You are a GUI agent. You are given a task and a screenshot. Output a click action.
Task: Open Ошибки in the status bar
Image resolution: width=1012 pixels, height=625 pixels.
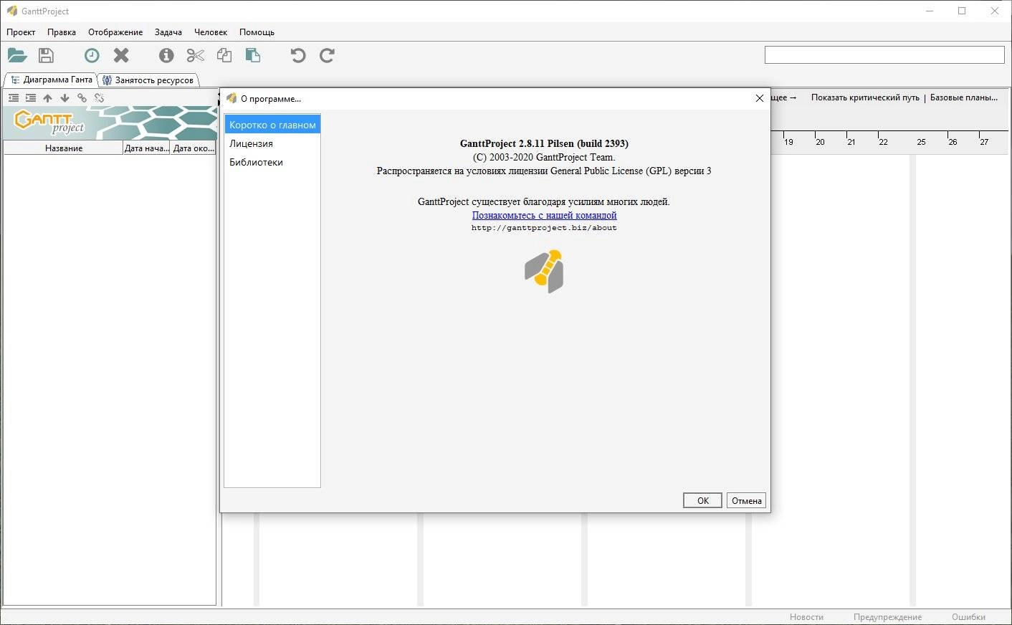968,616
